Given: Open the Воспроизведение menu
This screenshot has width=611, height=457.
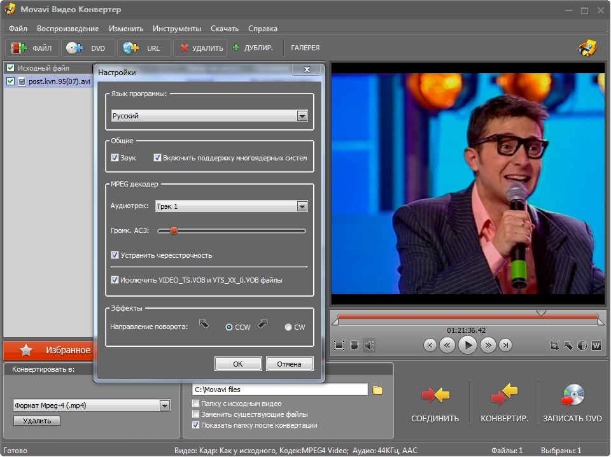Looking at the screenshot, I should tap(67, 29).
